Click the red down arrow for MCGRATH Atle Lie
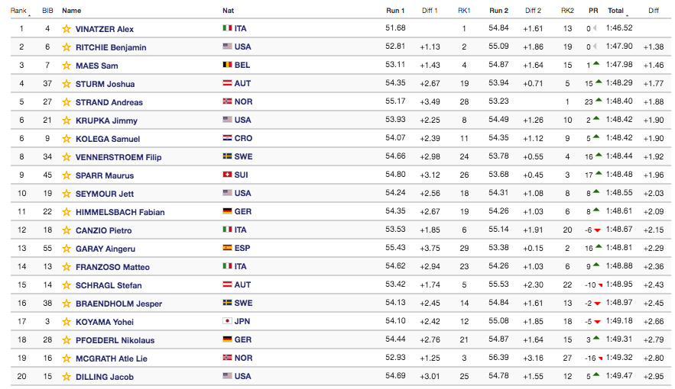 (x=600, y=358)
